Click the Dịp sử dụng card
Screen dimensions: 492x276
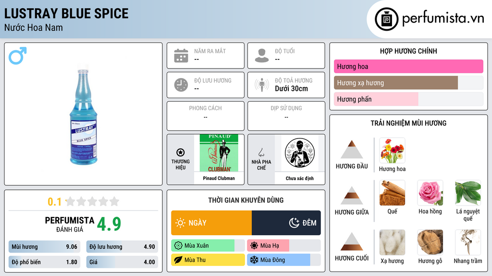pos(286,116)
